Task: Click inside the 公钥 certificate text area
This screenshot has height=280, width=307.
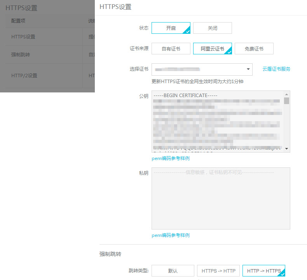Action: (x=218, y=121)
